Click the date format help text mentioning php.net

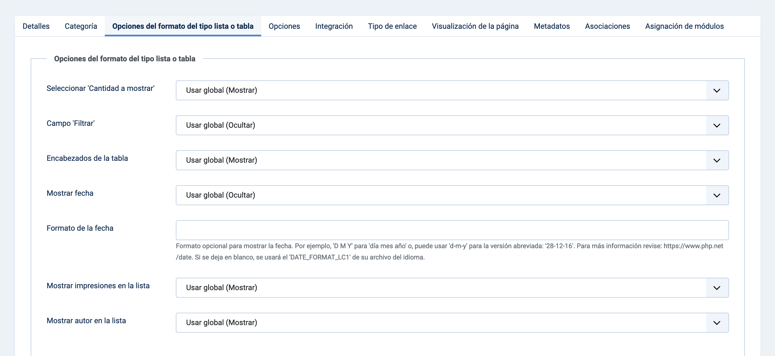pyautogui.click(x=449, y=251)
